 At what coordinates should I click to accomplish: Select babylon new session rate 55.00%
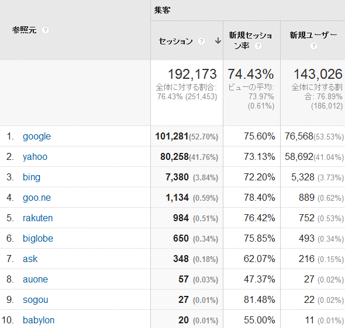tap(260, 320)
